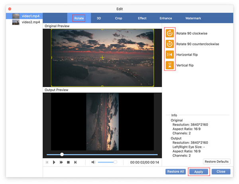Select the Enhance tab
This screenshot has width=239, height=184.
click(x=166, y=18)
